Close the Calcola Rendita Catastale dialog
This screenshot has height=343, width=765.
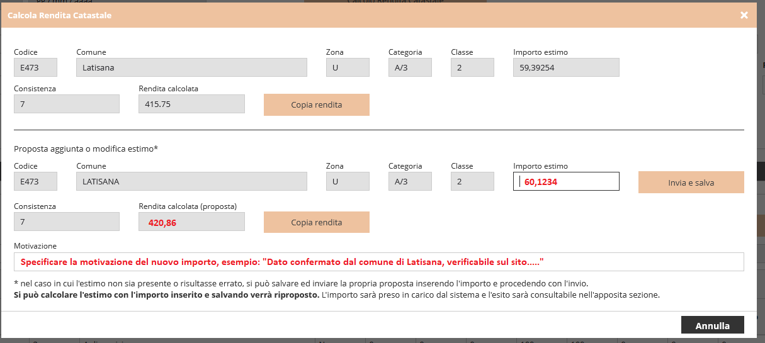[744, 15]
